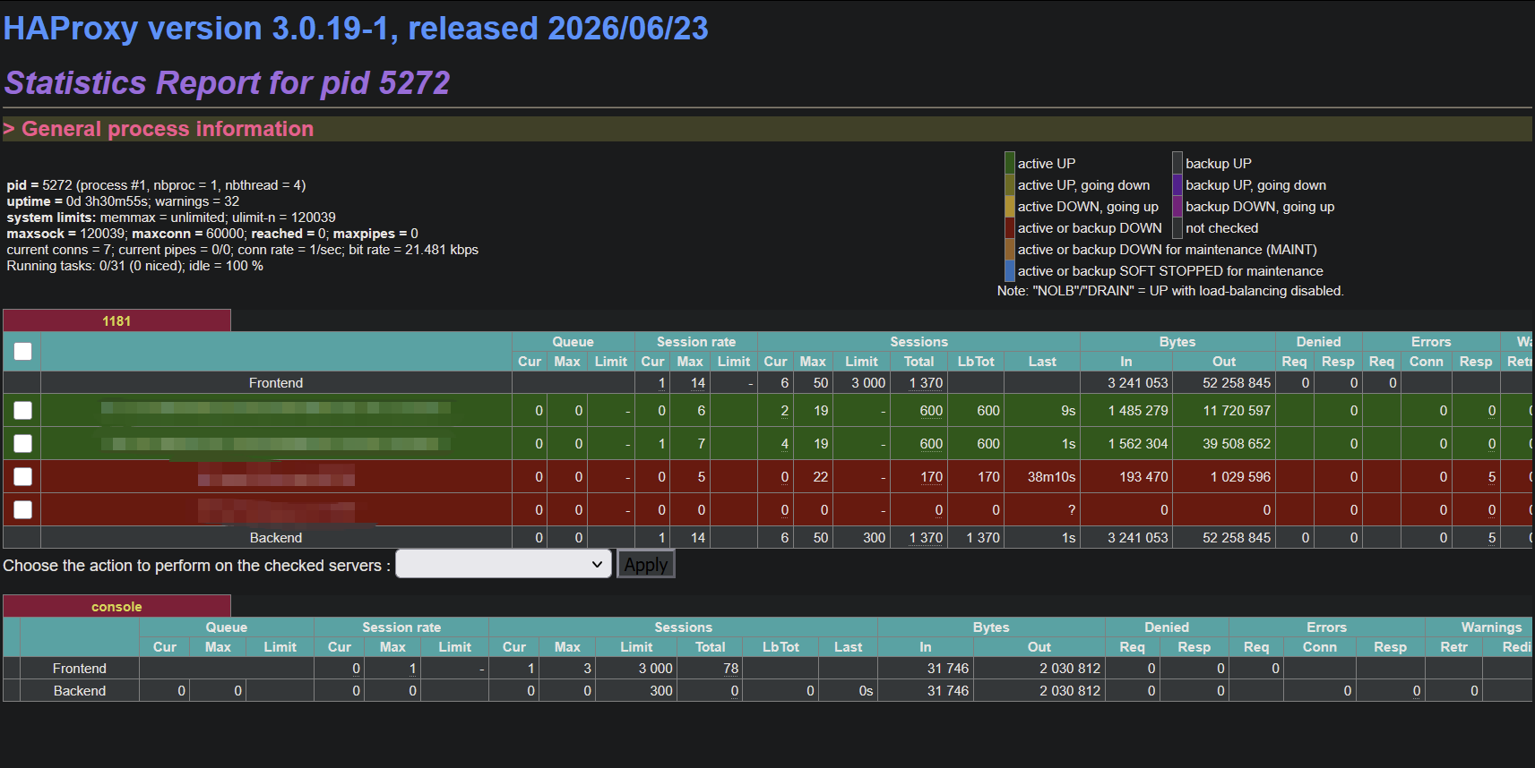
Task: Click the 170 total sessions of red server
Action: tap(931, 477)
